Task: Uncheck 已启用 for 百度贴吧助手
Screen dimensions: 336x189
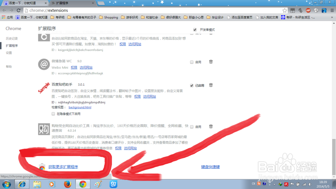Action: point(192,85)
